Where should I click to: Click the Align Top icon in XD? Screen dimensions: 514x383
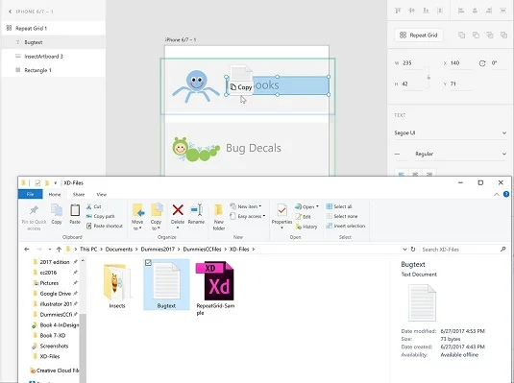[x=398, y=11]
